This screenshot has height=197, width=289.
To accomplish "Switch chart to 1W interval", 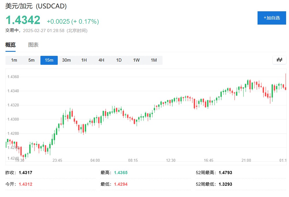I will click(x=136, y=60).
